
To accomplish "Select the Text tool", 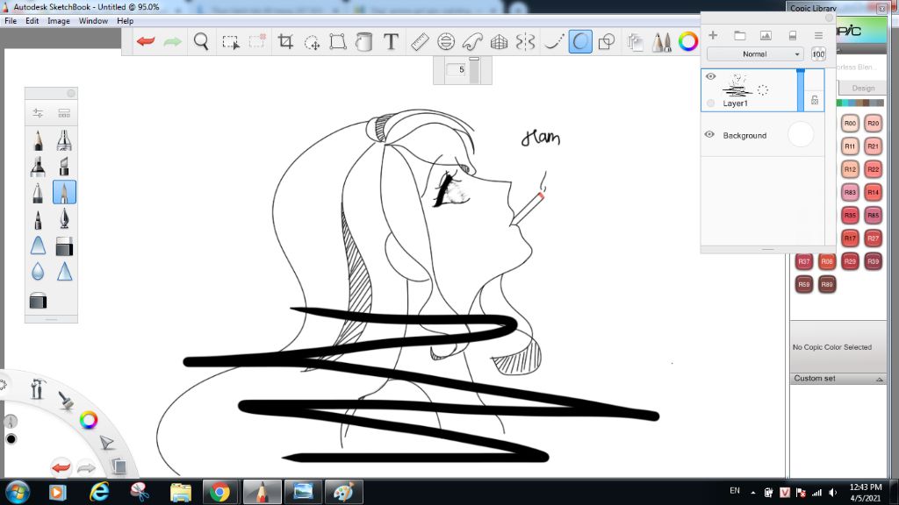I will coord(391,41).
